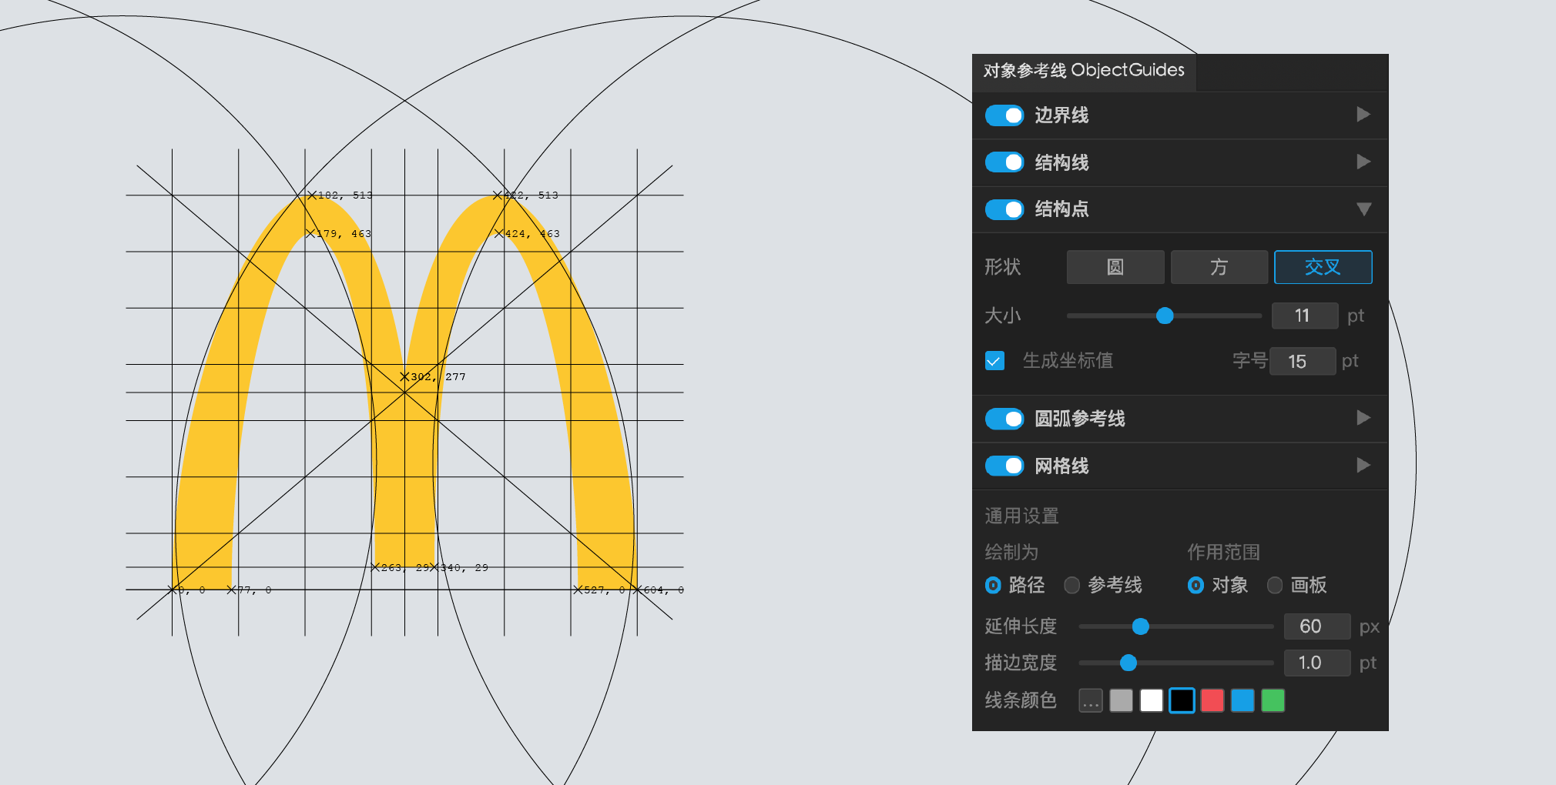Open the custom color '...' swatch
This screenshot has width=1556, height=785.
pos(1091,701)
